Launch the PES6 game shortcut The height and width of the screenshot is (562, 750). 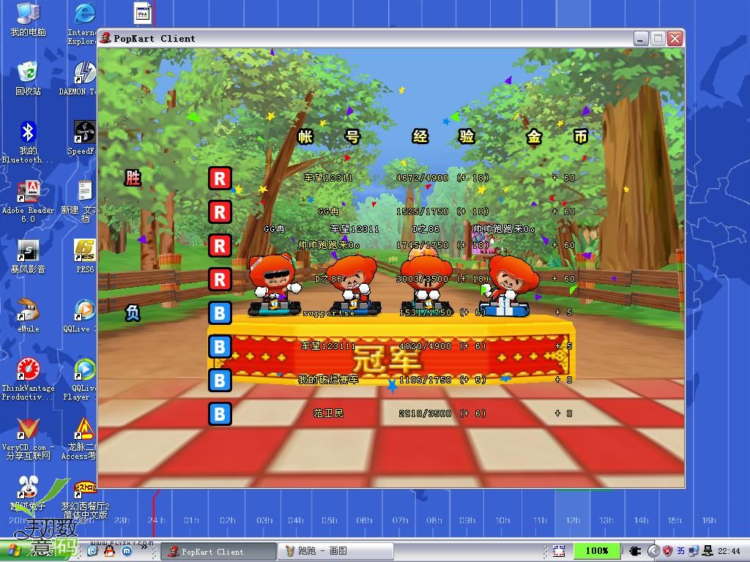85,256
